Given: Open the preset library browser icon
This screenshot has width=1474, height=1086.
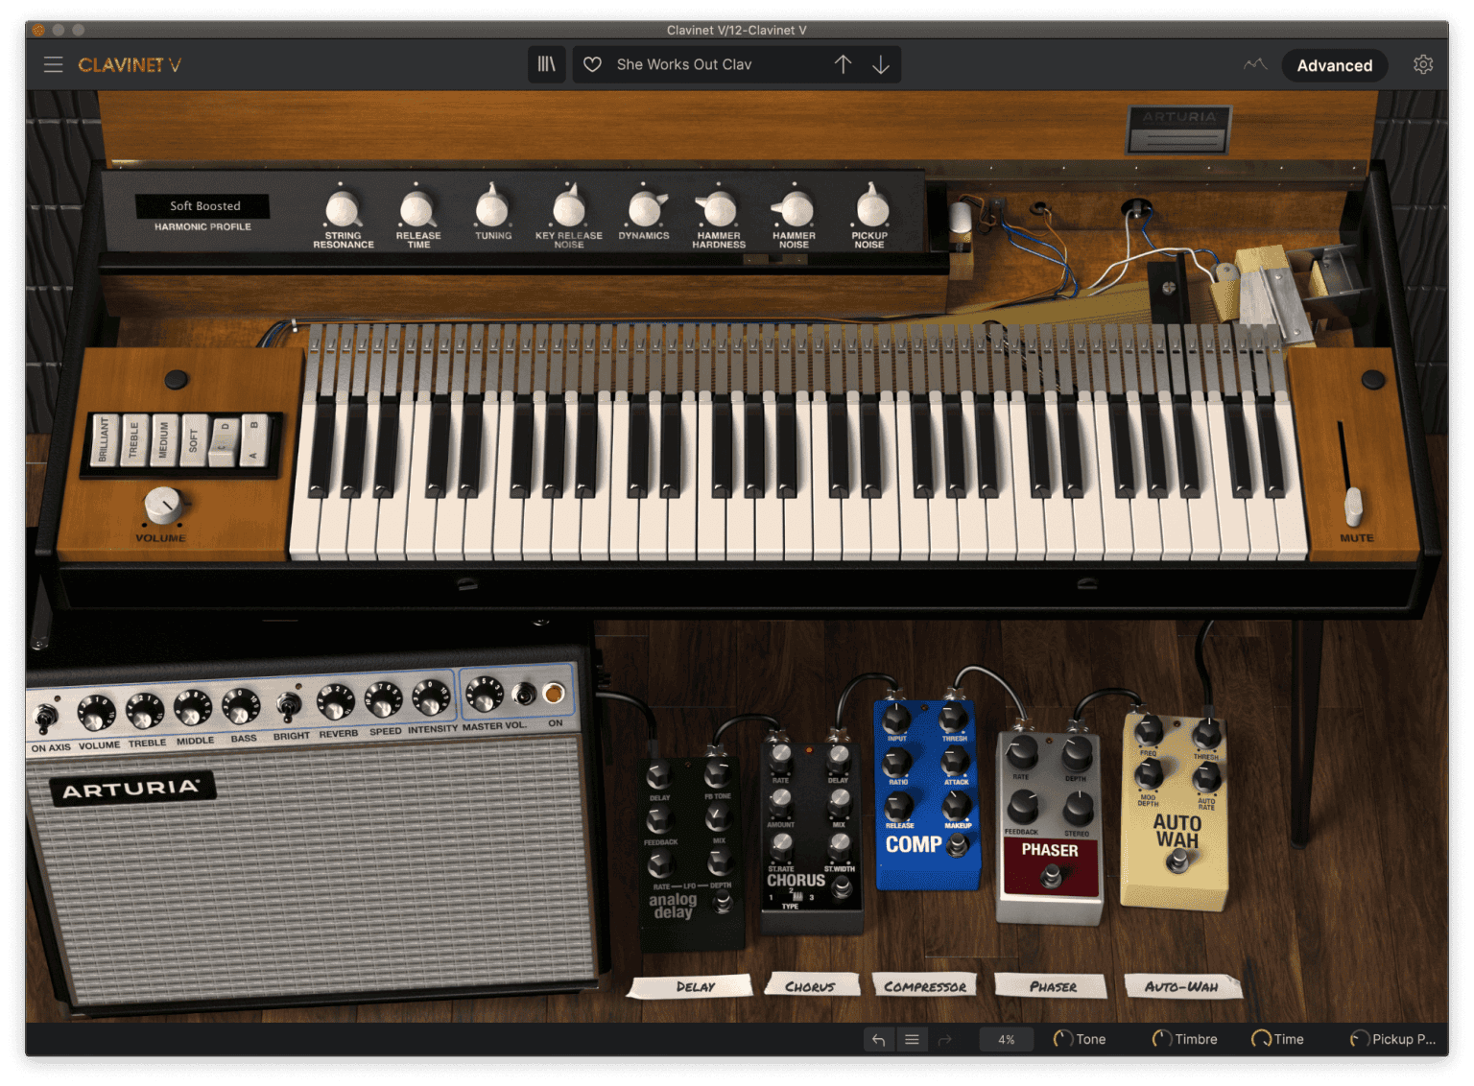Looking at the screenshot, I should pos(547,64).
